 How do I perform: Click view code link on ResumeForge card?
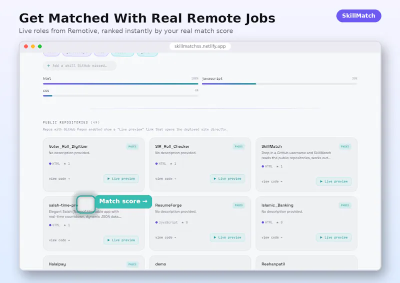click(165, 237)
